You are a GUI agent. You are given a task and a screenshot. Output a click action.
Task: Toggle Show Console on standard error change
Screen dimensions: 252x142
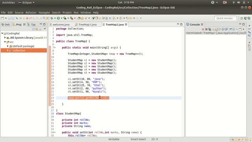pyautogui.click(x=227, y=29)
